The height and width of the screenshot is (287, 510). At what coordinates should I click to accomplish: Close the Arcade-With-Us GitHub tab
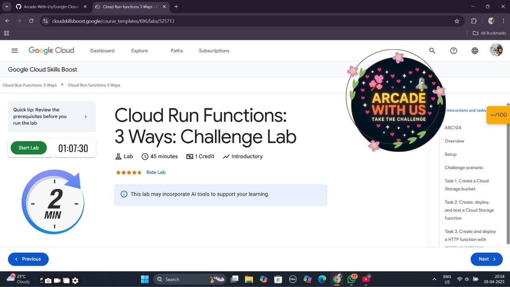coord(85,6)
